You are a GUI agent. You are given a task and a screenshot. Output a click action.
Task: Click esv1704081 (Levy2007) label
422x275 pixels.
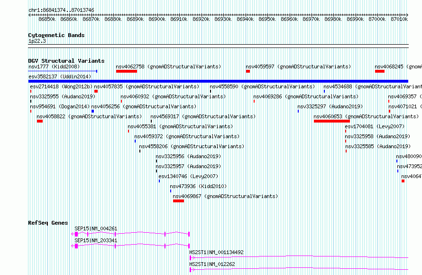pyautogui.click(x=375, y=126)
